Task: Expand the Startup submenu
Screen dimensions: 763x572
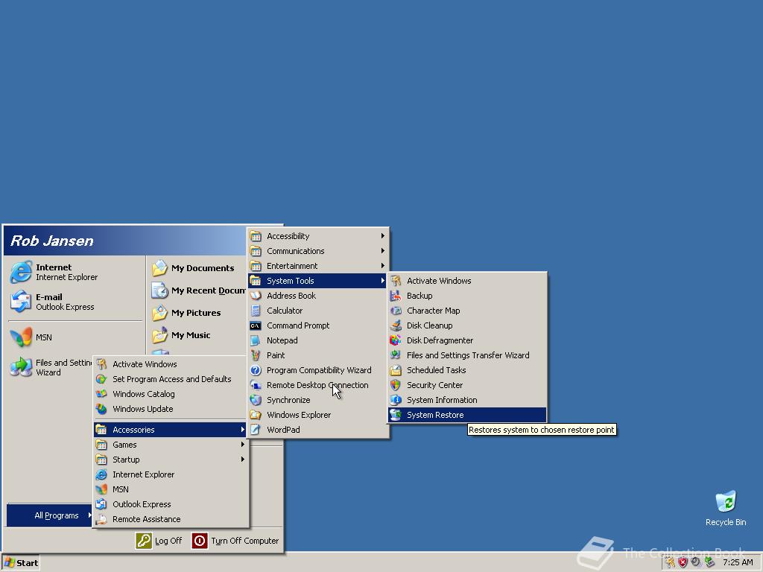Action: 171,460
